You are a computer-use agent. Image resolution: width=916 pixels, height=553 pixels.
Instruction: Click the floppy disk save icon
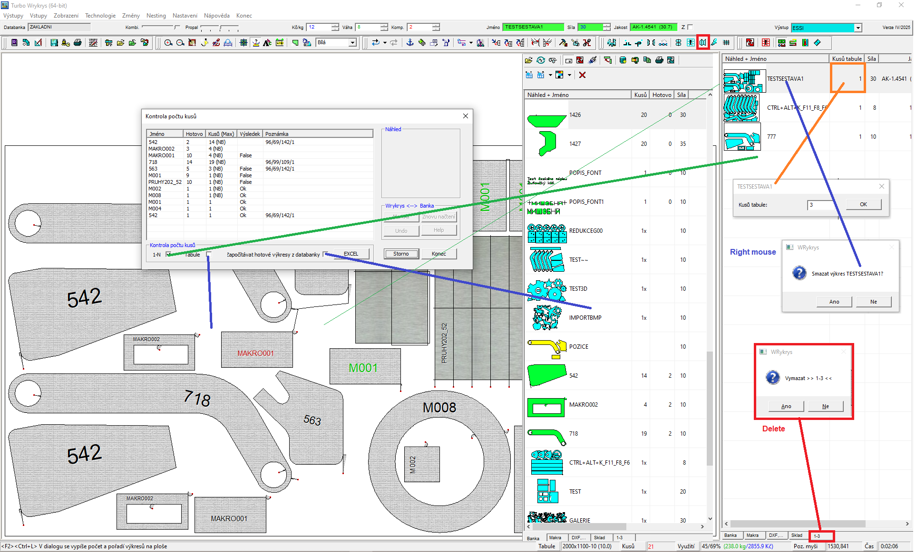tap(54, 43)
